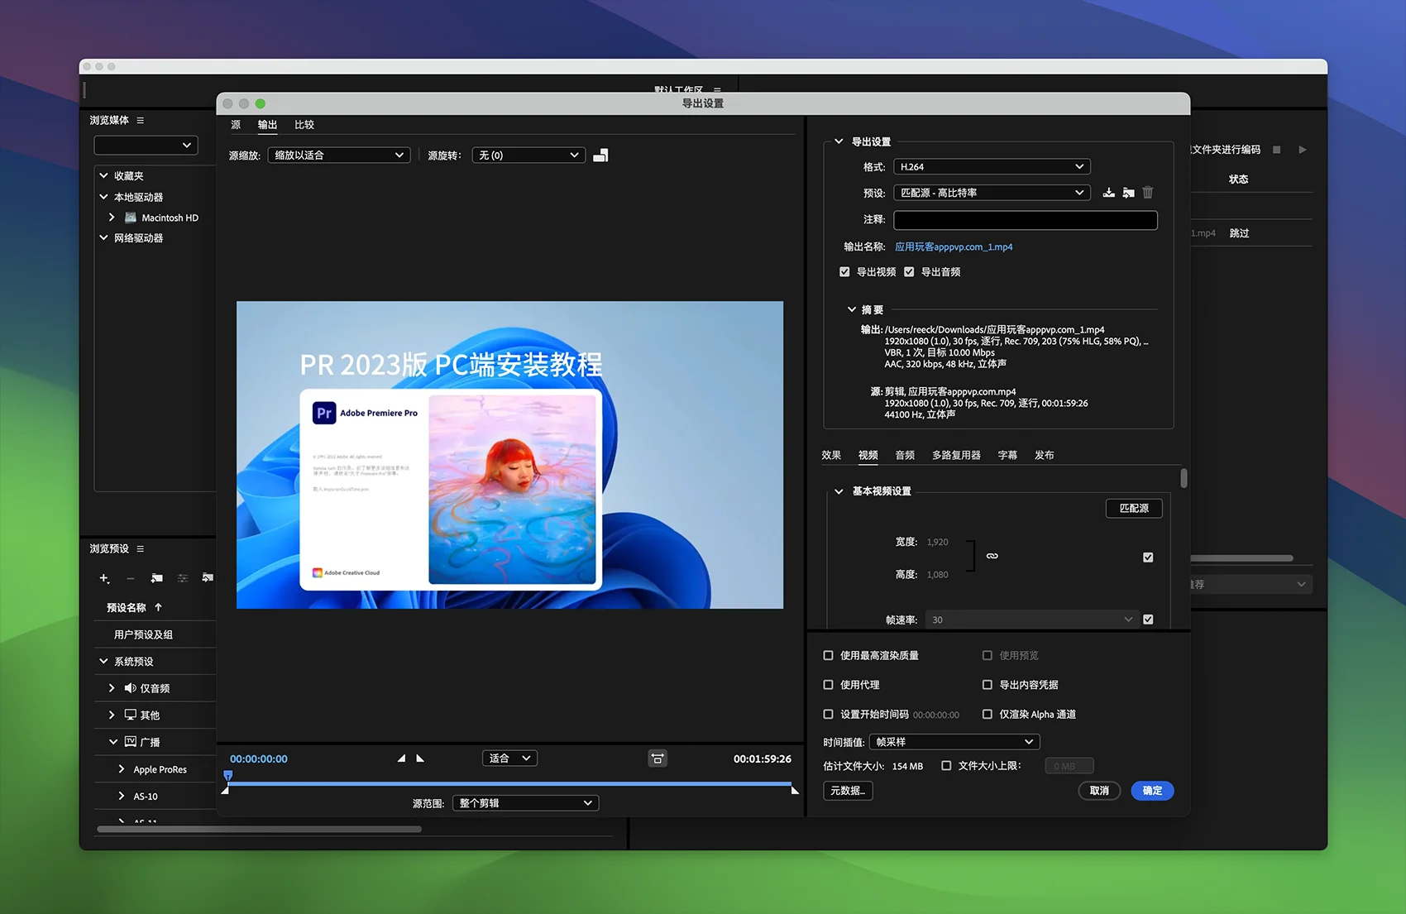This screenshot has width=1406, height=914.
Task: Toggle the width-height link chain icon
Action: [992, 556]
